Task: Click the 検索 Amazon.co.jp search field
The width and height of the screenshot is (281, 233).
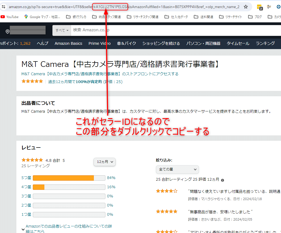Action: click(x=176, y=30)
